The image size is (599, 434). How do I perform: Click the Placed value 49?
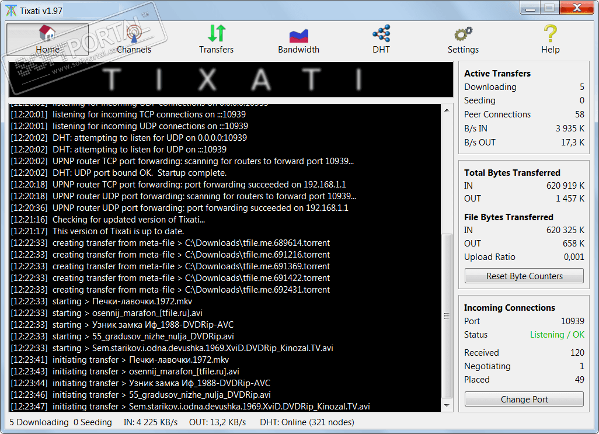point(580,380)
